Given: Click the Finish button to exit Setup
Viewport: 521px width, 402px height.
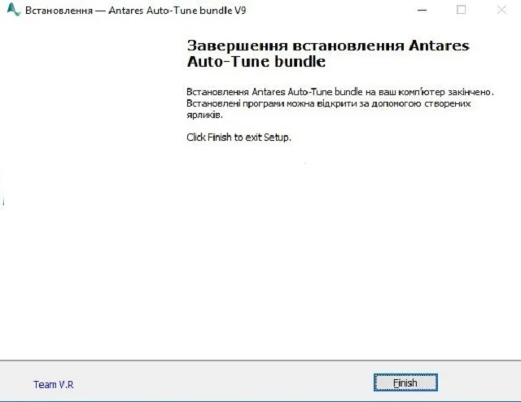Looking at the screenshot, I should coord(405,382).
